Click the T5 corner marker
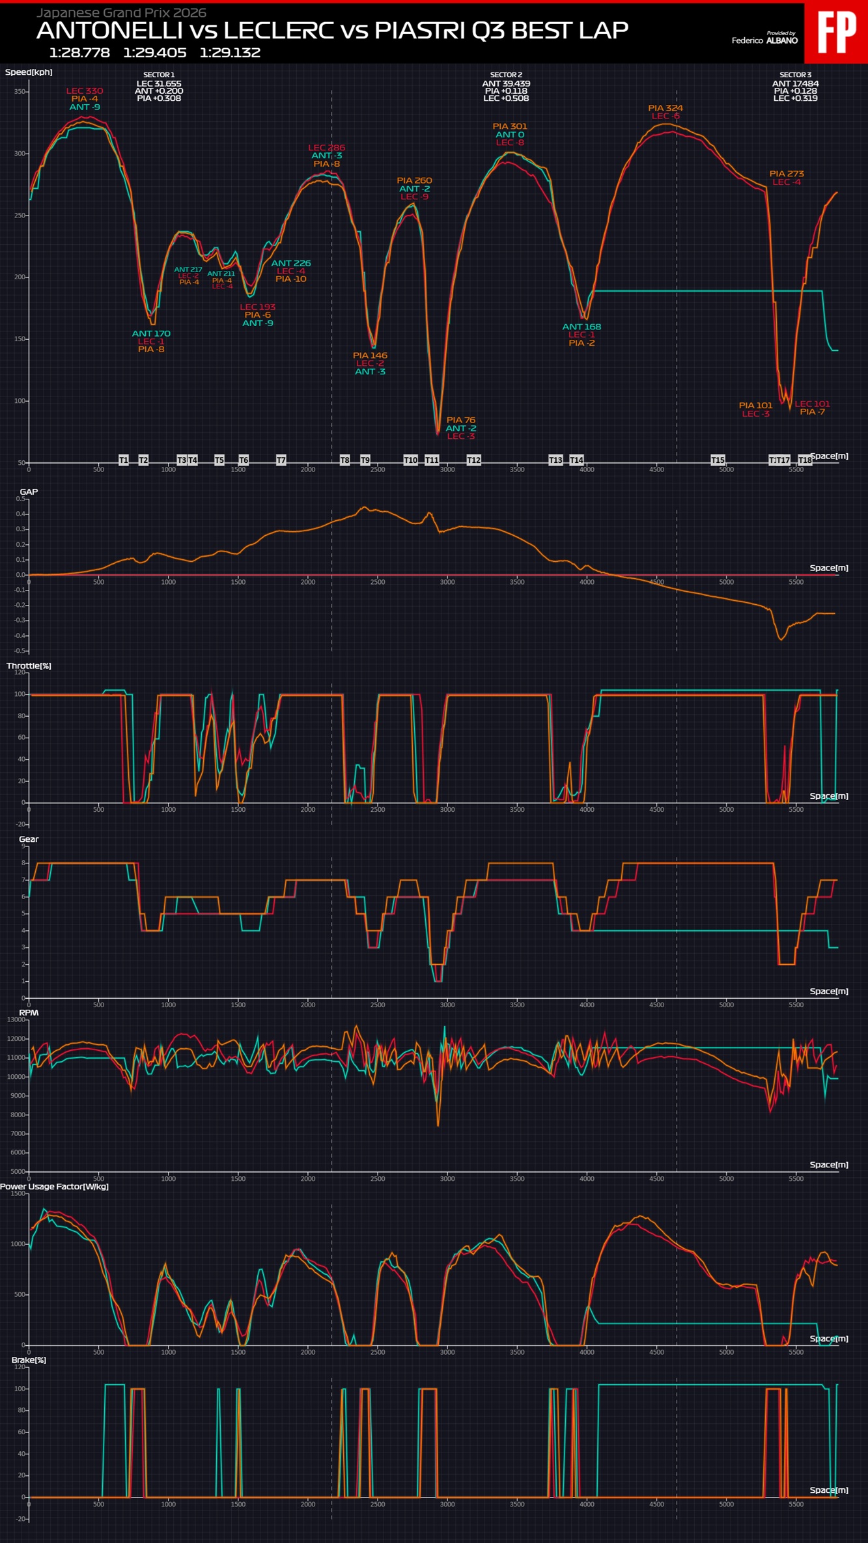Viewport: 868px width, 1543px height. 219,460
